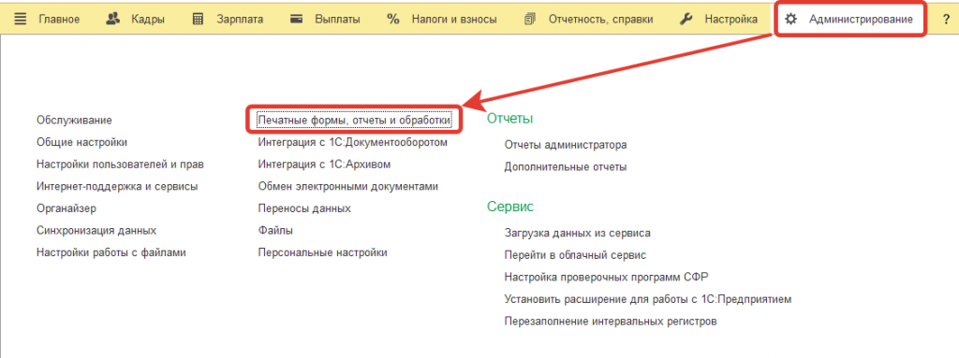Click the hamburger icon beside Главное
959x358 pixels.
click(x=21, y=19)
